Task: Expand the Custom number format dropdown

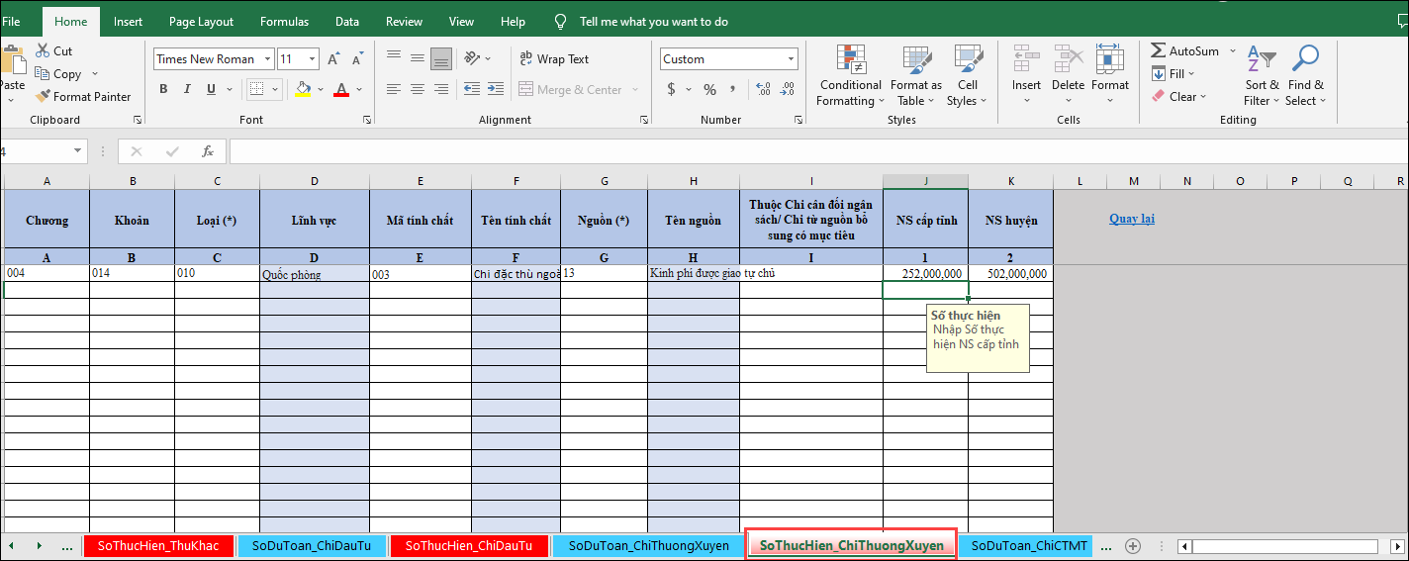Action: pos(791,59)
